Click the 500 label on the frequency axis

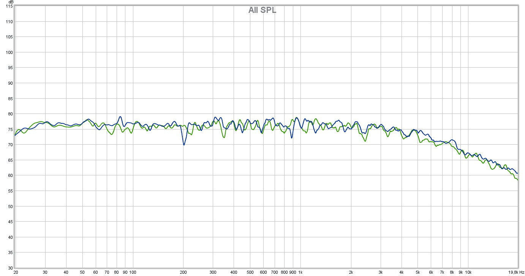pyautogui.click(x=250, y=272)
